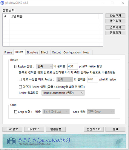The height and width of the screenshot is (150, 129).
Task: Open the Bicubic Automatic algorithm dropdown
Action: click(x=63, y=93)
